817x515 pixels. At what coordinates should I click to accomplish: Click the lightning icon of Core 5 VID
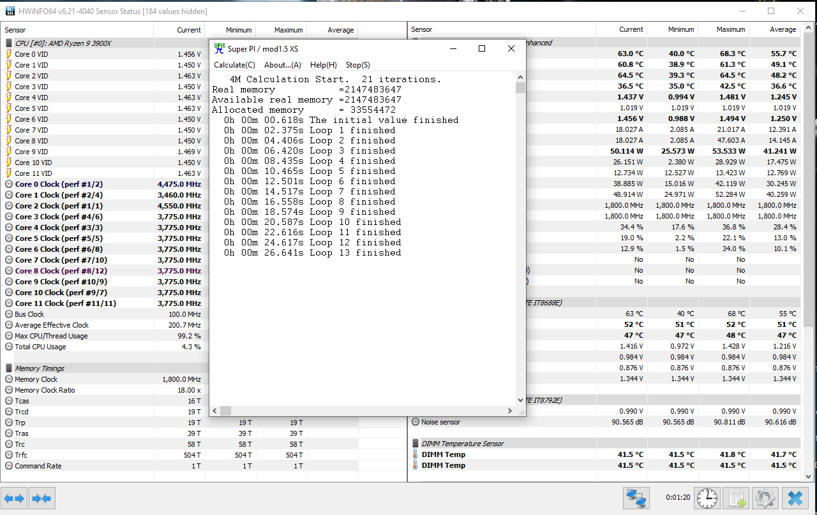pos(9,108)
